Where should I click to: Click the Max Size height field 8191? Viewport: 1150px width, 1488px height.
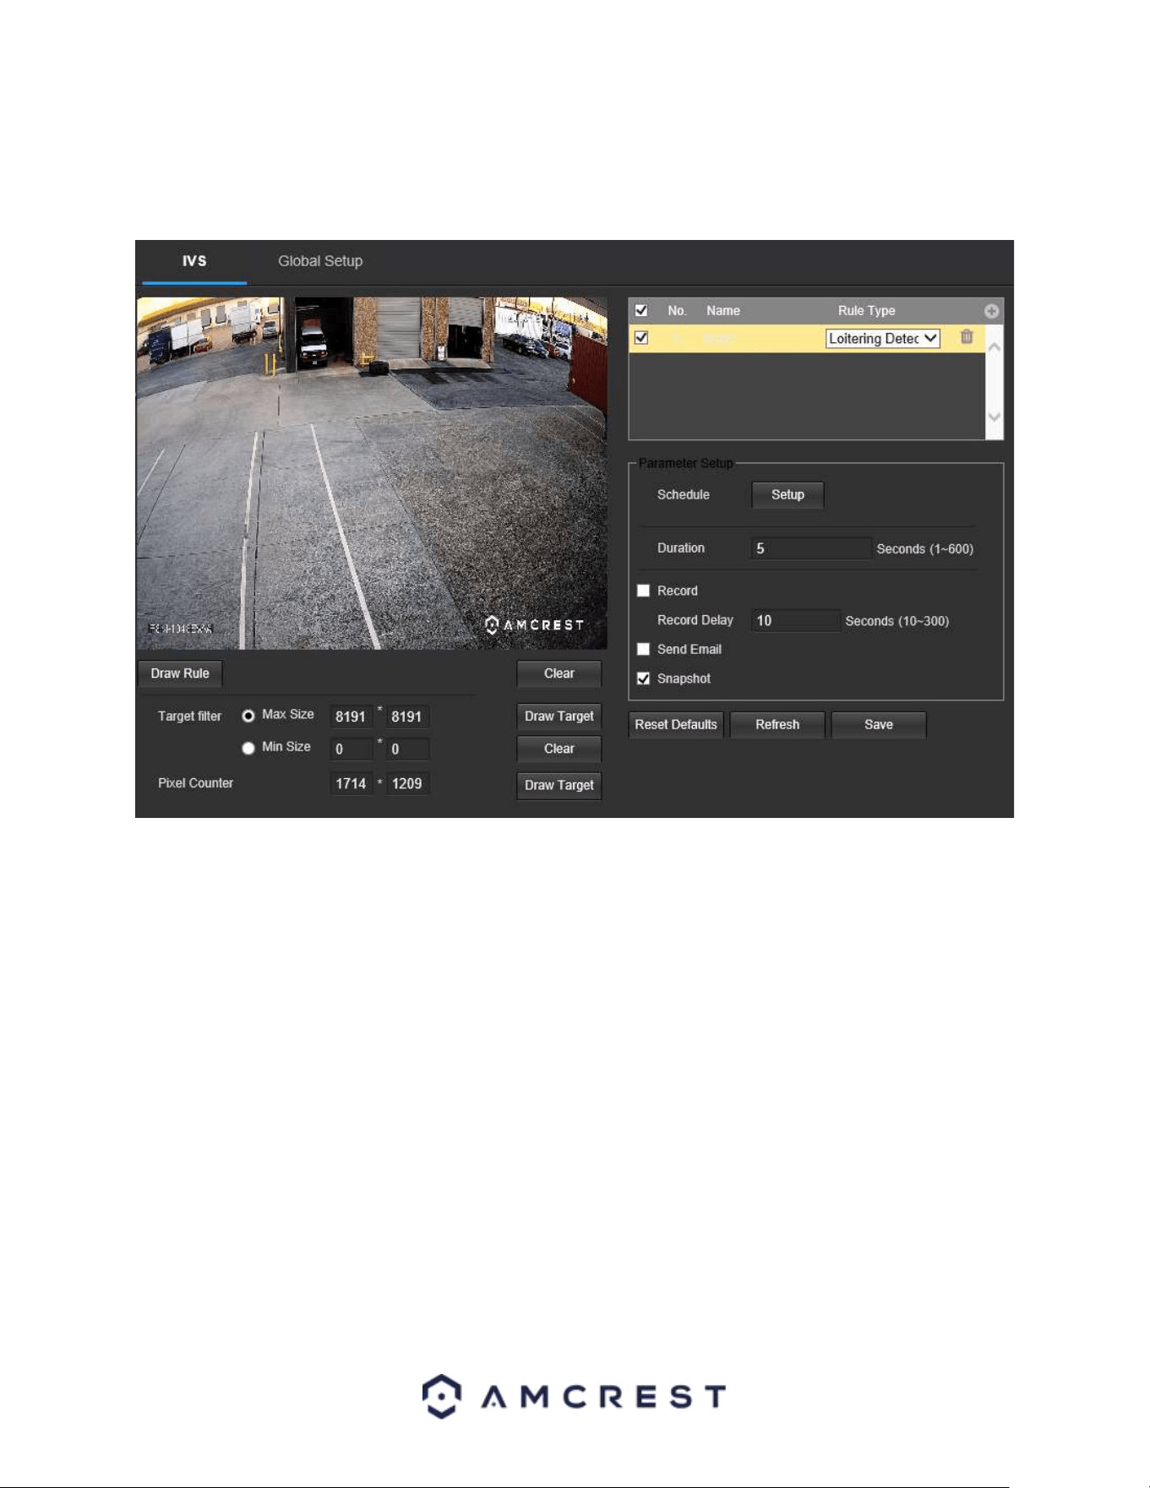point(407,717)
